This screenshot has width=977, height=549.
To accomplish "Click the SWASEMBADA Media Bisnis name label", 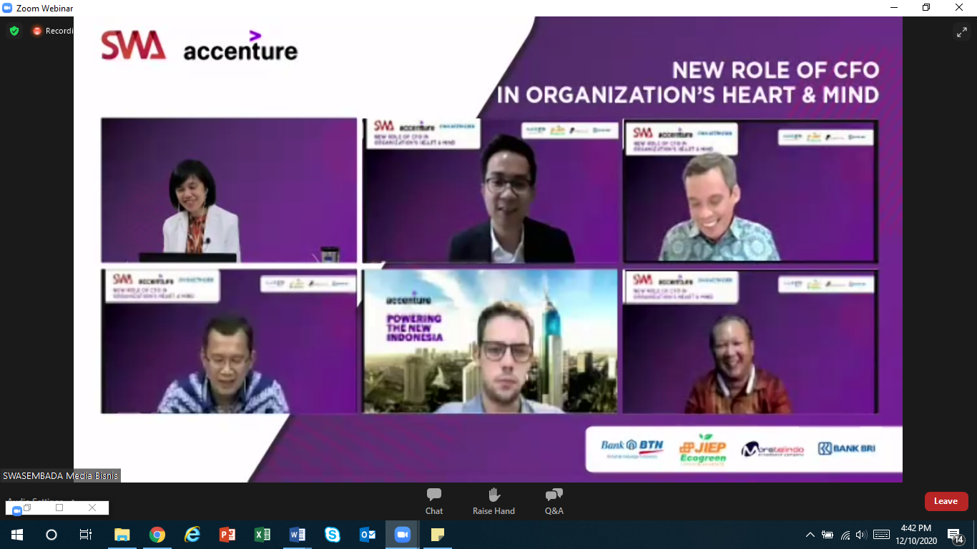I will point(61,475).
